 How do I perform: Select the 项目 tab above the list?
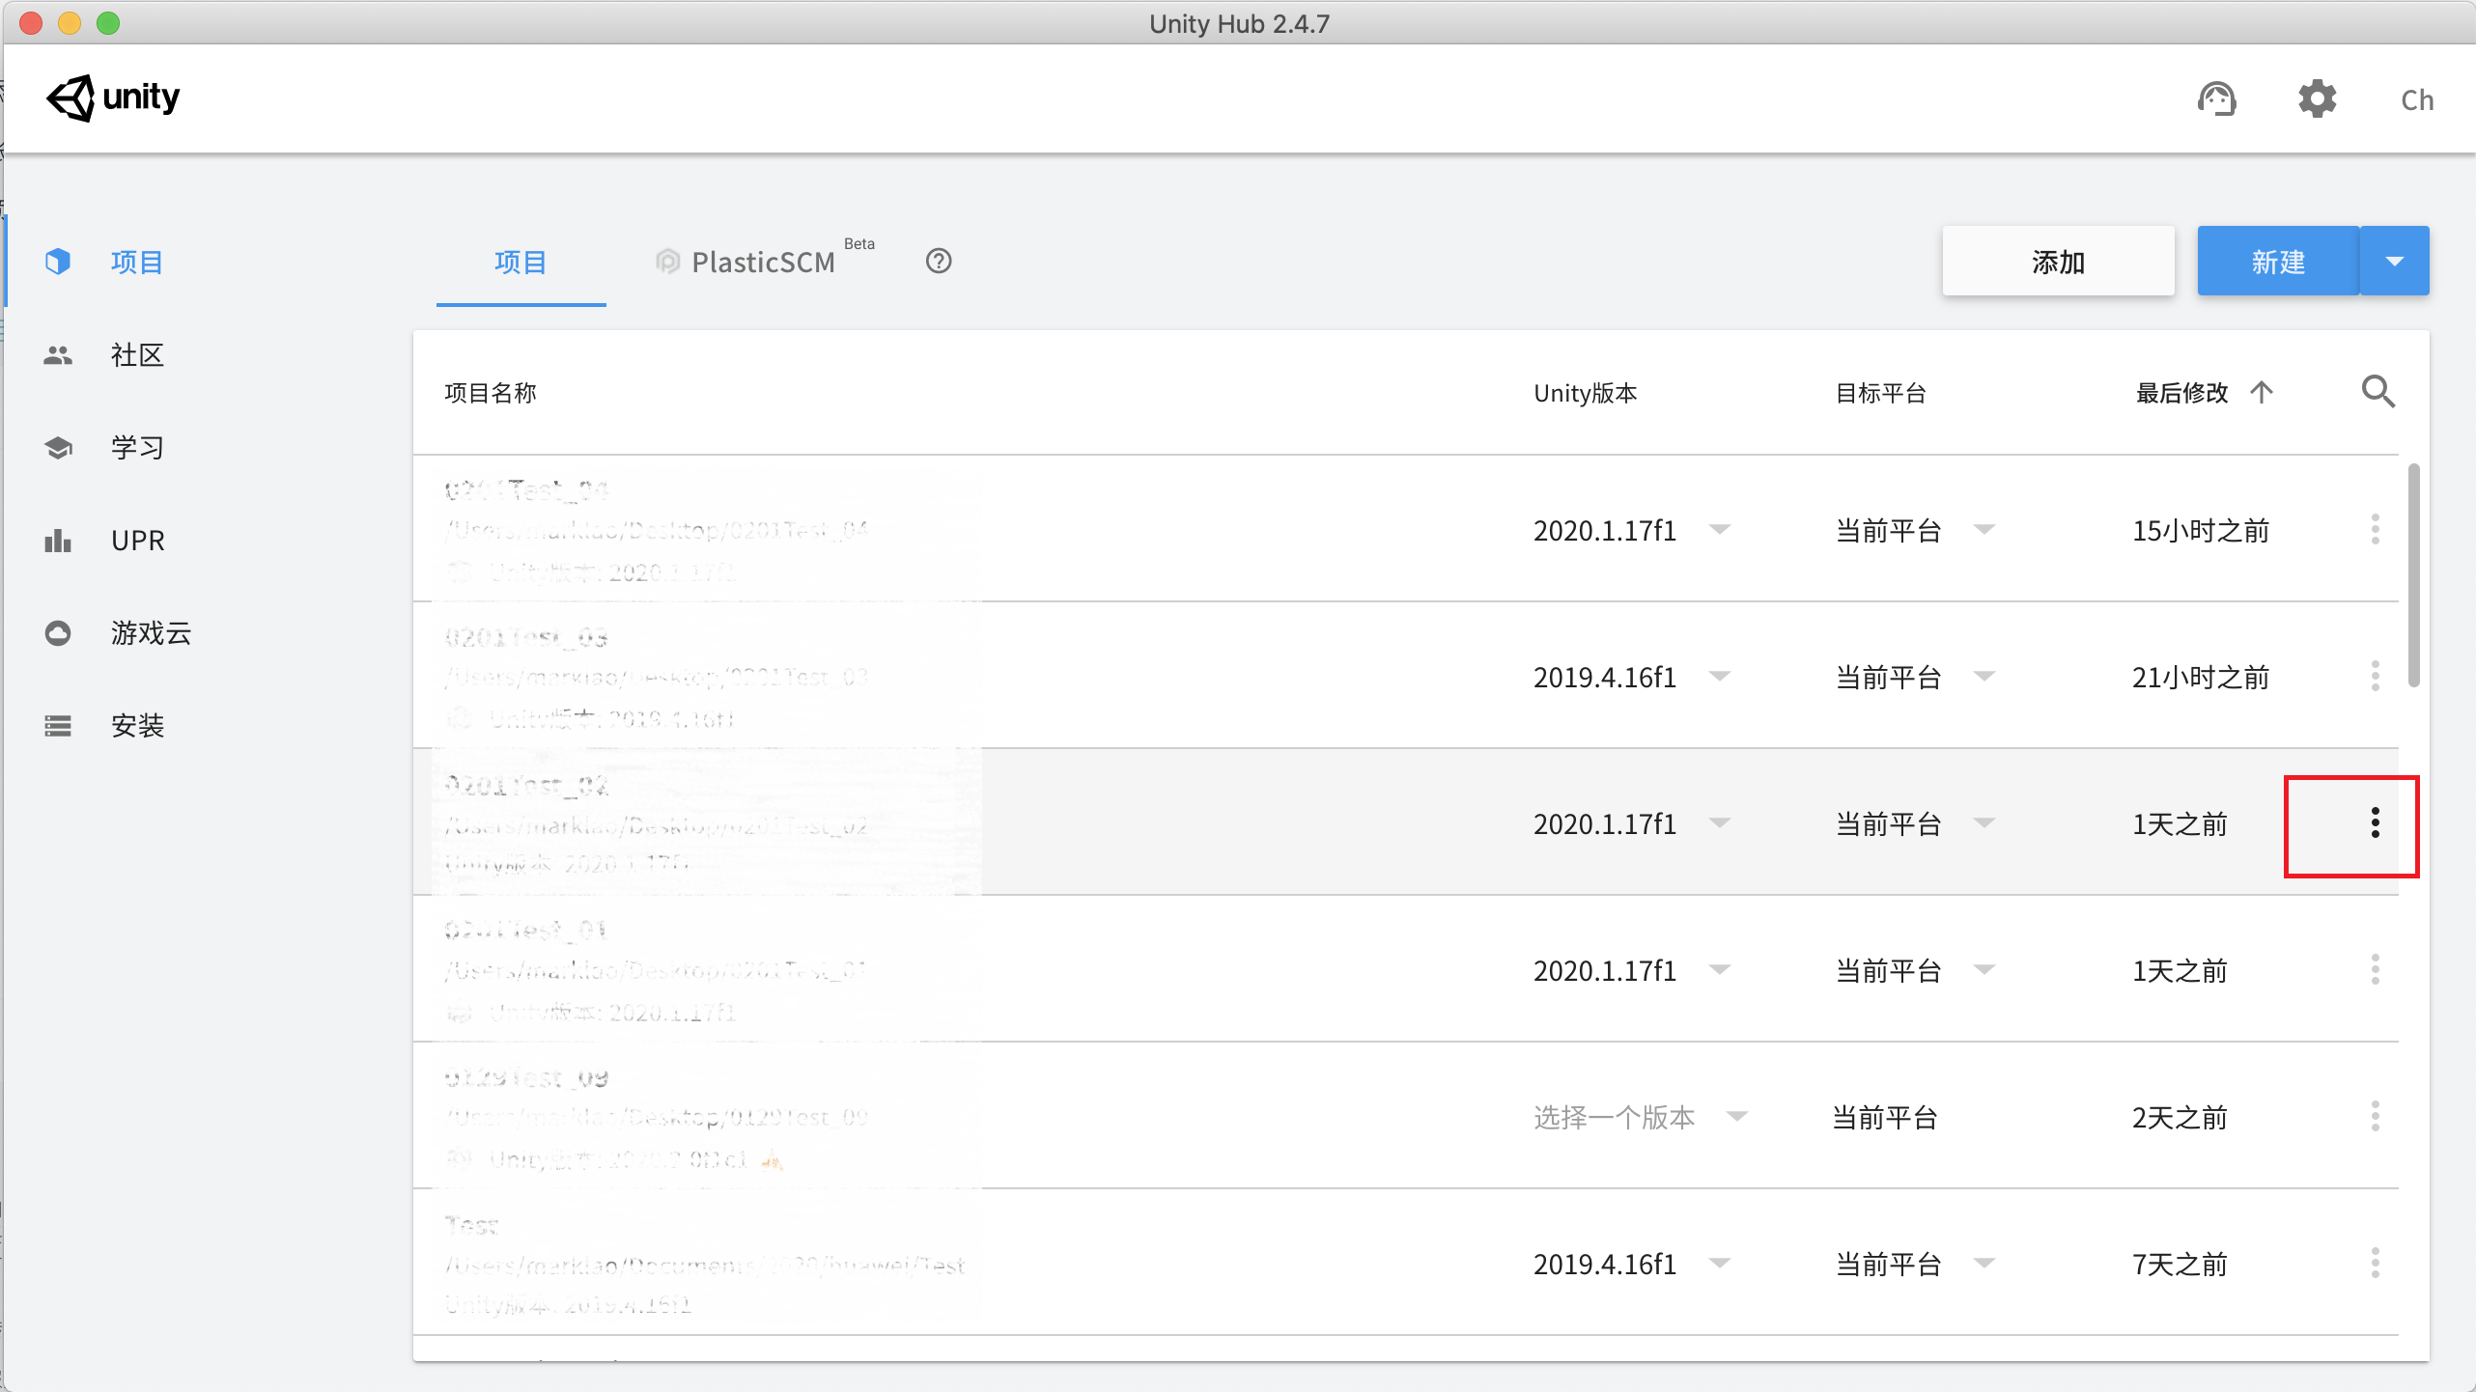point(521,262)
